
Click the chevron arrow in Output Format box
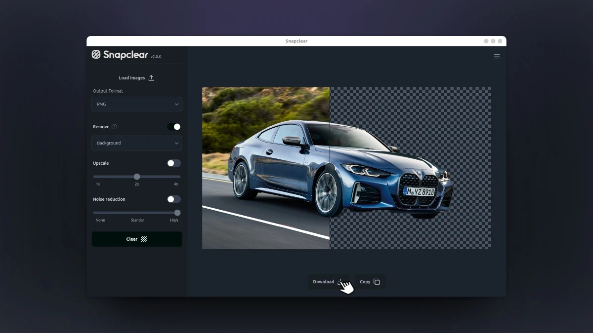(176, 105)
